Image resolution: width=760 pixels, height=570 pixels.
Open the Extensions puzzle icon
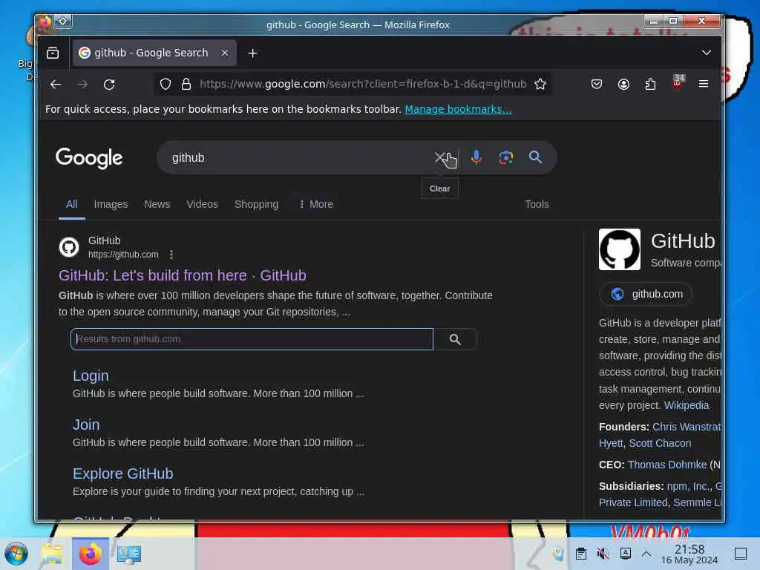click(650, 85)
